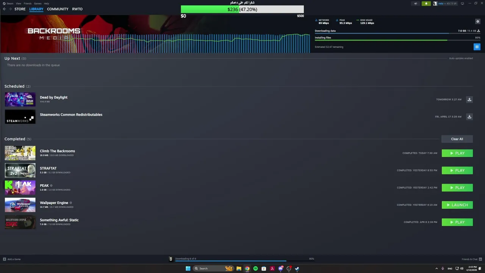
Task: Click the Dead by Daylight thumbnail
Action: [x=20, y=100]
